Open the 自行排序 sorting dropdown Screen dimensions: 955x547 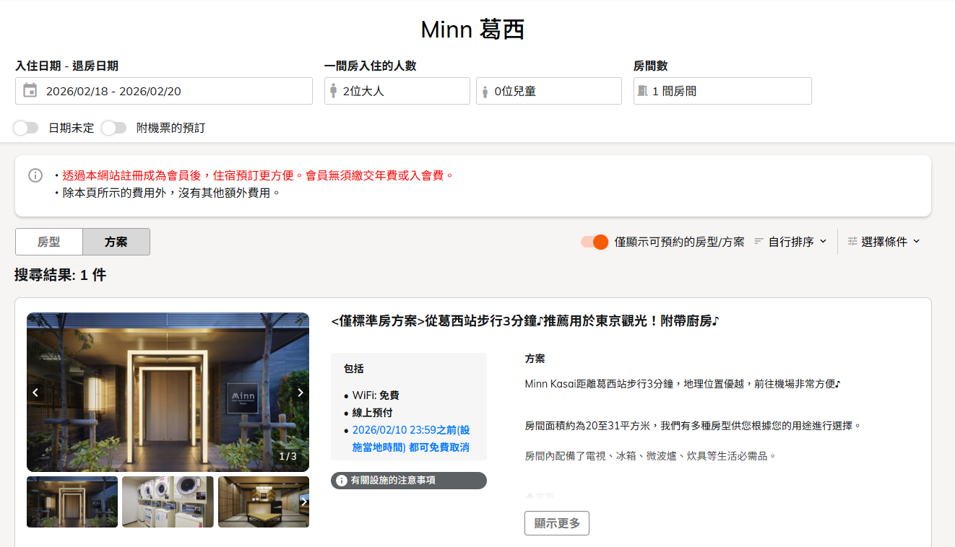click(x=790, y=242)
